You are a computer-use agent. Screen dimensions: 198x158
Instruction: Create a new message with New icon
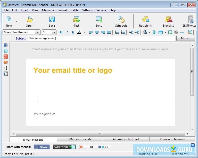(x=9, y=21)
